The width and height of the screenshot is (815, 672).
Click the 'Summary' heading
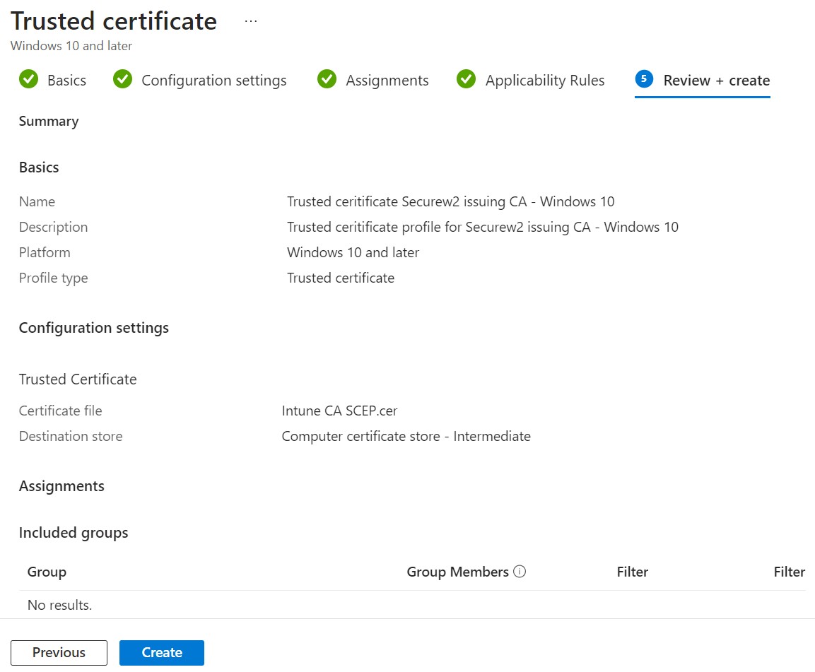tap(49, 121)
